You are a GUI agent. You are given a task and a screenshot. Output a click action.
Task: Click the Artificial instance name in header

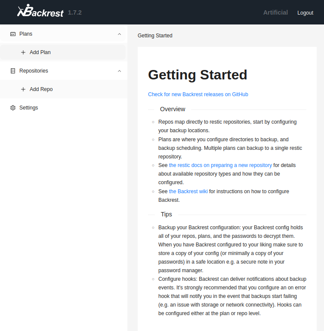coord(275,12)
